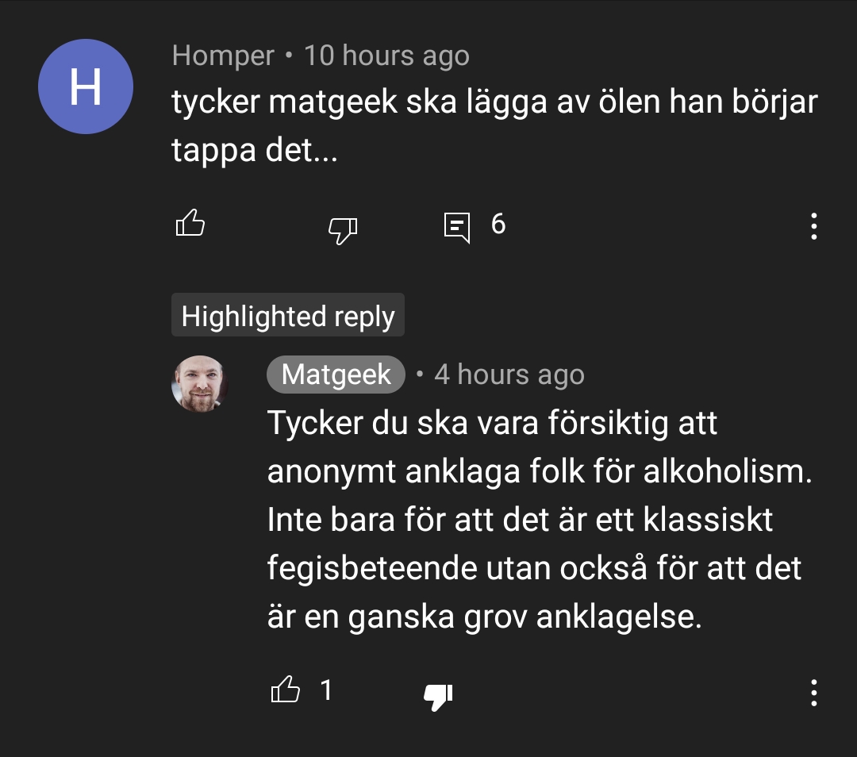Click the Matgeek channel name badge

click(336, 375)
